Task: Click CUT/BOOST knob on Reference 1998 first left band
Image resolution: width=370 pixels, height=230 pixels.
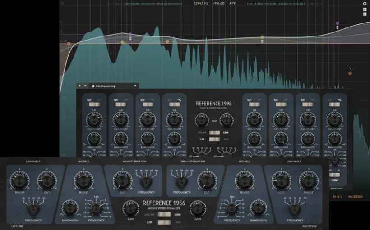Action: [94, 119]
